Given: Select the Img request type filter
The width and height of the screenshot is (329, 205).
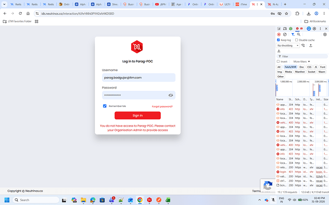Looking at the screenshot, I should click(x=279, y=72).
